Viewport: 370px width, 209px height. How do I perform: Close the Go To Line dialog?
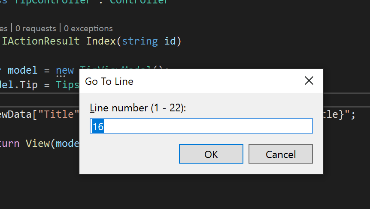point(309,81)
